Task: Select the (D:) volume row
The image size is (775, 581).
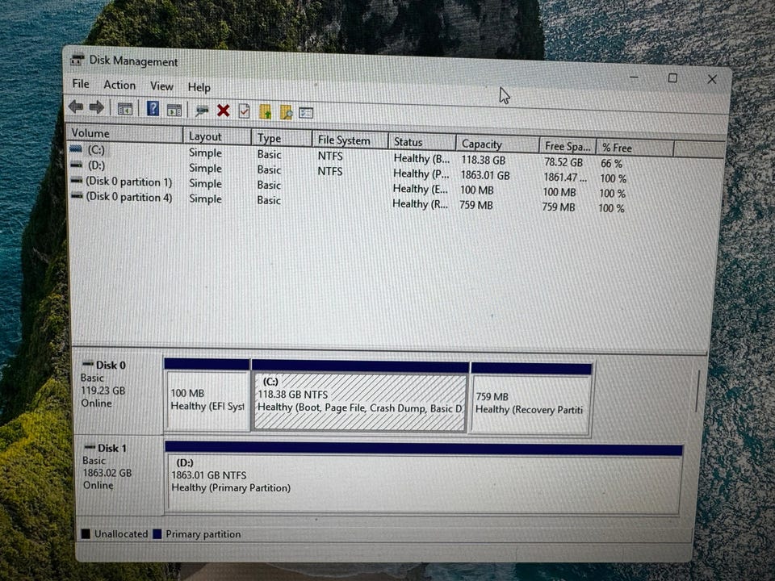Action: [347, 170]
